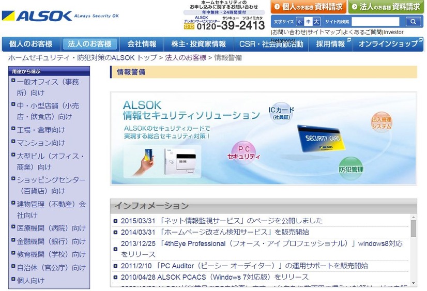
Task: Click the search magnifier button
Action: coord(413,22)
